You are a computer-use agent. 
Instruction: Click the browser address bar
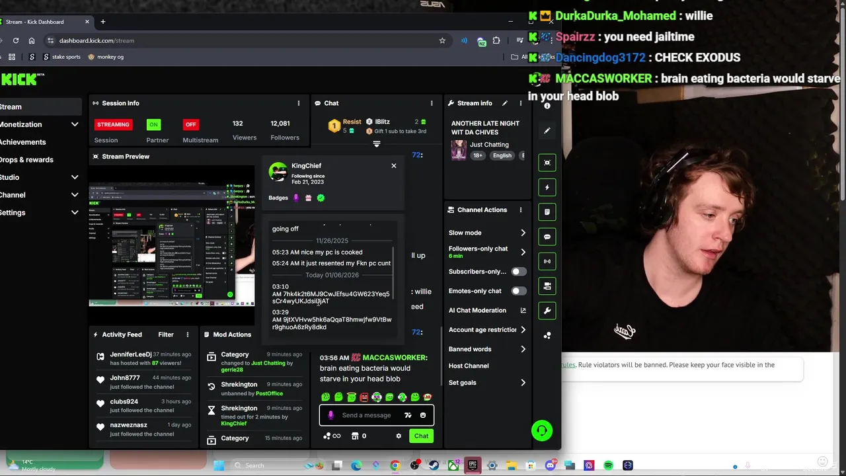coord(245,40)
